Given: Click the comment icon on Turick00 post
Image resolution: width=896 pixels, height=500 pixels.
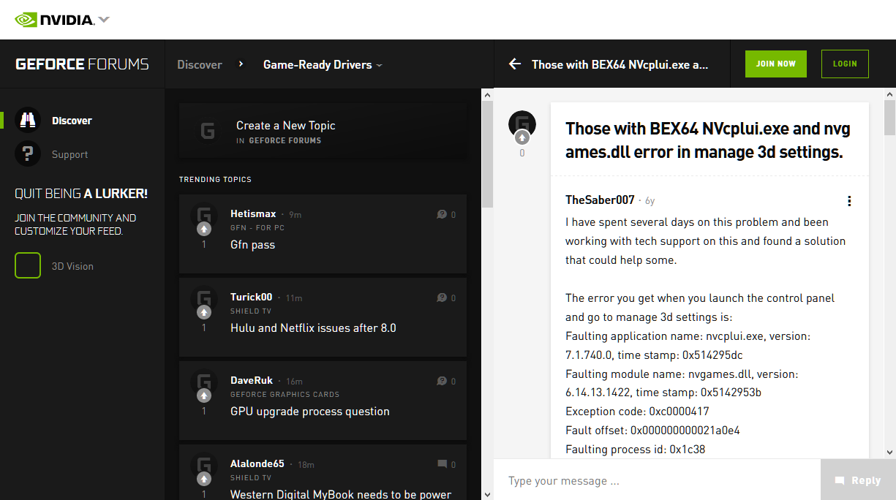Looking at the screenshot, I should click(x=442, y=298).
